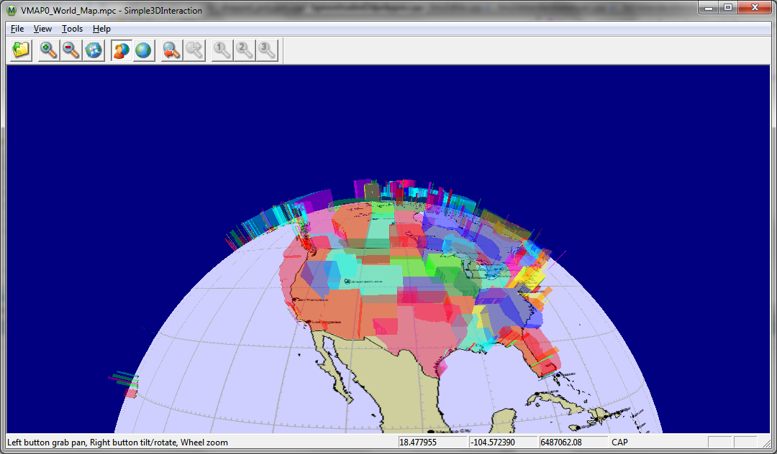This screenshot has height=454, width=777.
Task: Click the Zoom In magnifier
Action: pos(48,50)
